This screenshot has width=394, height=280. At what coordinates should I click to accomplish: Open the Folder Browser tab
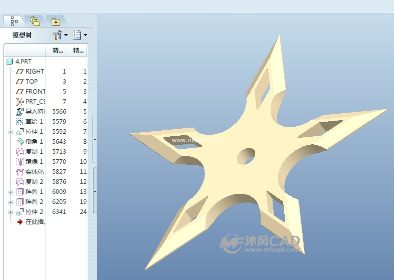click(35, 21)
